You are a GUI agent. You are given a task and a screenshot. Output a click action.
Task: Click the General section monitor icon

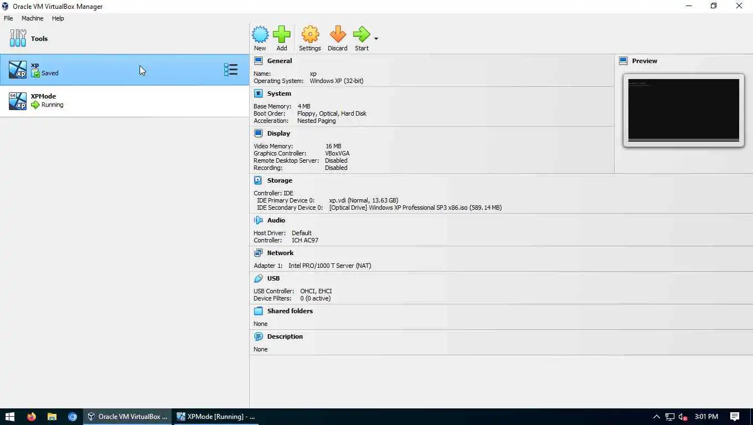click(x=258, y=61)
